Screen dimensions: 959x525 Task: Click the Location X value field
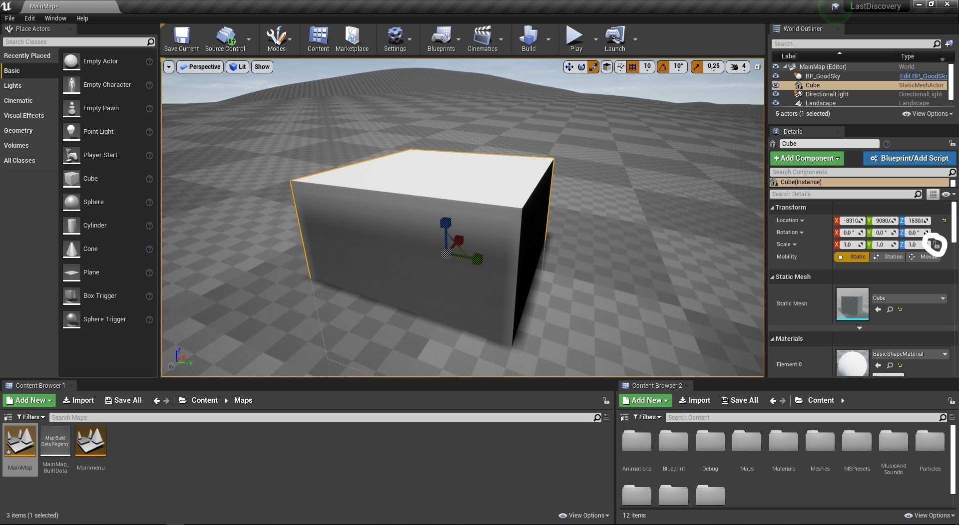pos(853,221)
